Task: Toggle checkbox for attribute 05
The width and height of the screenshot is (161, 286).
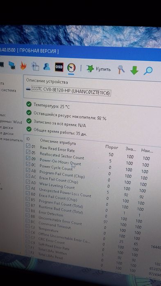Action: pyautogui.click(x=28, y=152)
